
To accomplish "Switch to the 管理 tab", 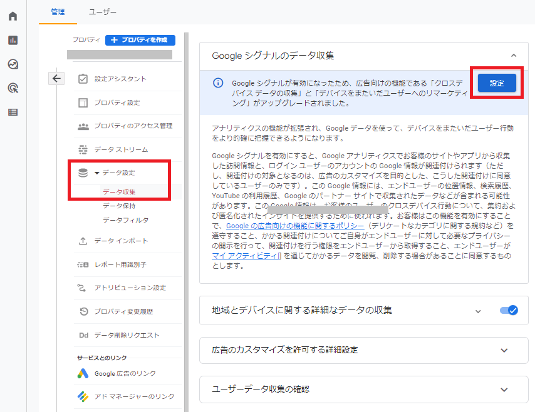I will (58, 12).
